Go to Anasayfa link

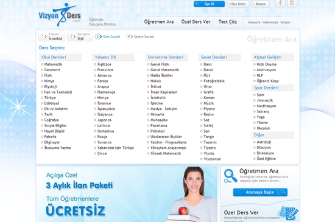(254, 23)
